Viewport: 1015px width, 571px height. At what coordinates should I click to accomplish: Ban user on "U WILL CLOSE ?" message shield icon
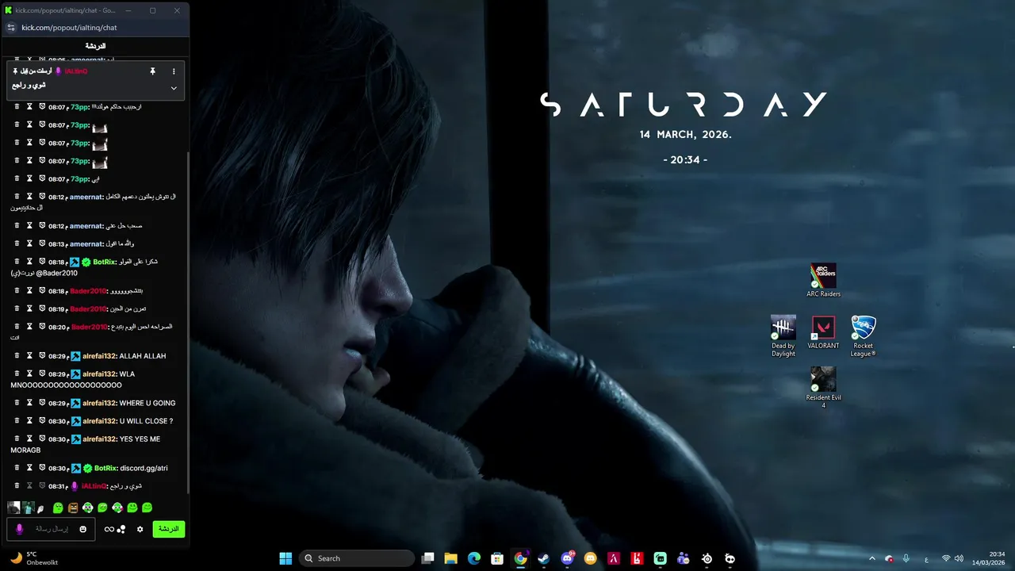coord(42,421)
